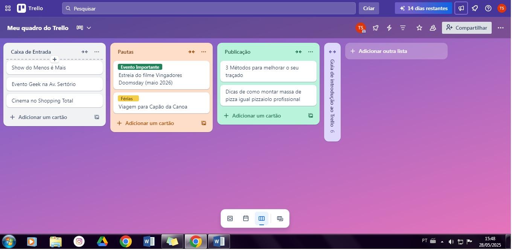Open board menu three dots
Viewport: 512px width, 250px height.
[x=501, y=28]
